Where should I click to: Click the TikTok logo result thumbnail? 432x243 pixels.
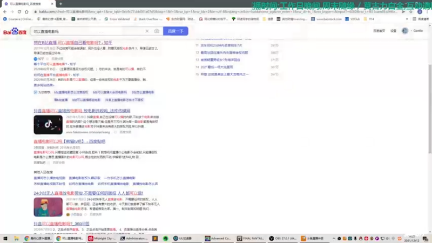click(48, 125)
